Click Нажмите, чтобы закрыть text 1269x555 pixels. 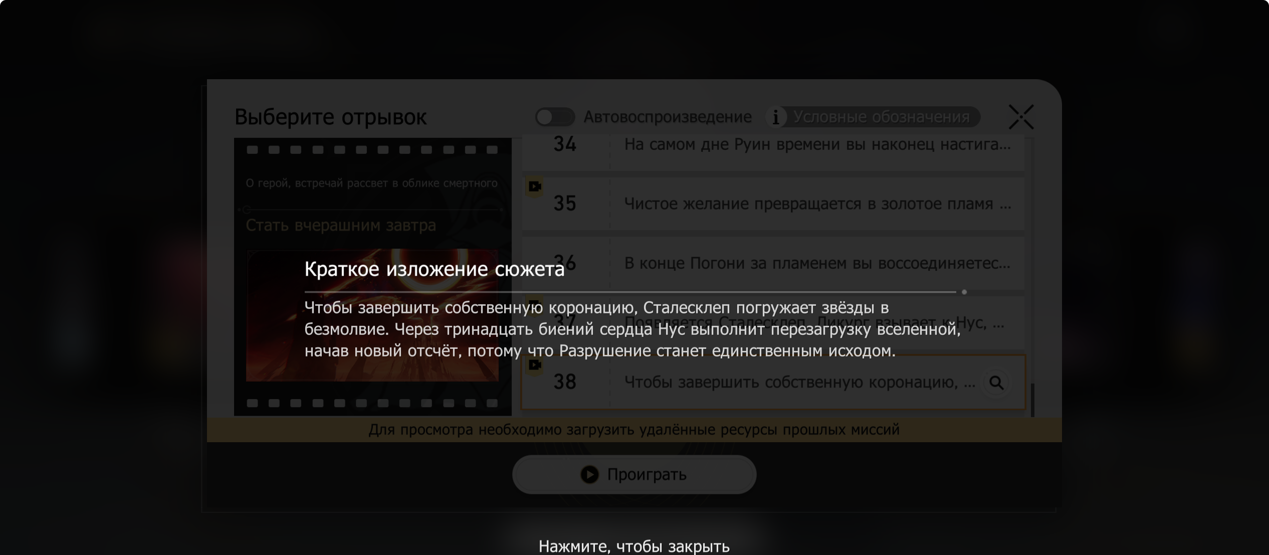click(634, 545)
